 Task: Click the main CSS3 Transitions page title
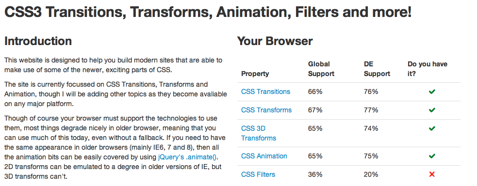point(208,13)
